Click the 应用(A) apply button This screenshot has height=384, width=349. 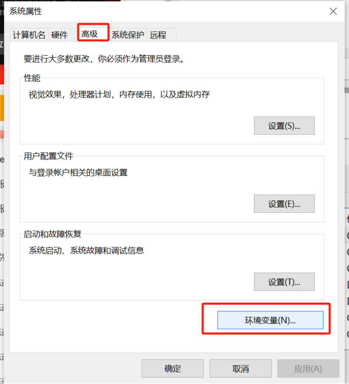click(x=308, y=369)
